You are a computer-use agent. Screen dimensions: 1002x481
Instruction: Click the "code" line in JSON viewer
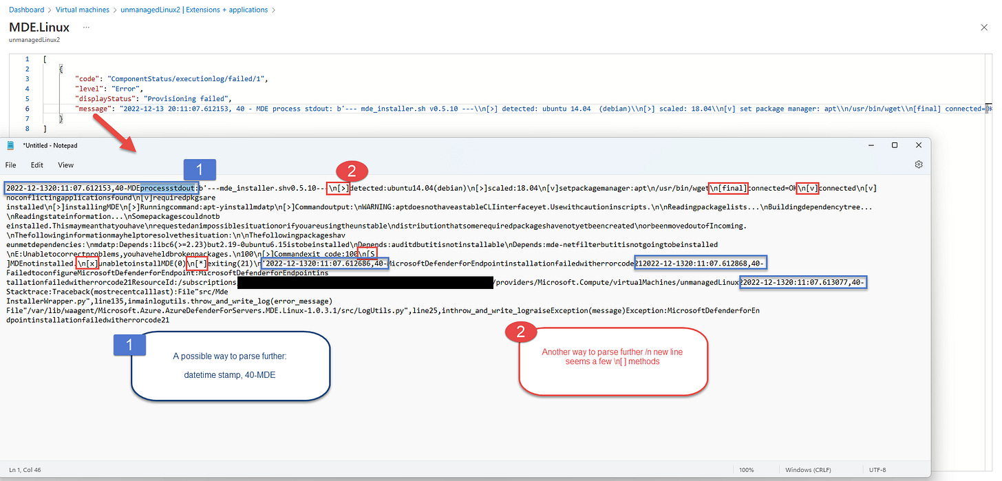pyautogui.click(x=171, y=79)
